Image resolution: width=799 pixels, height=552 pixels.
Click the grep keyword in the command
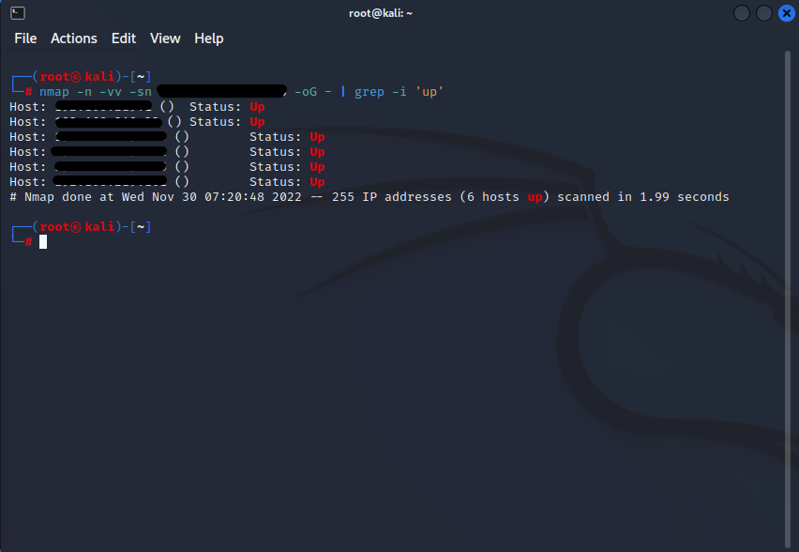coord(369,92)
